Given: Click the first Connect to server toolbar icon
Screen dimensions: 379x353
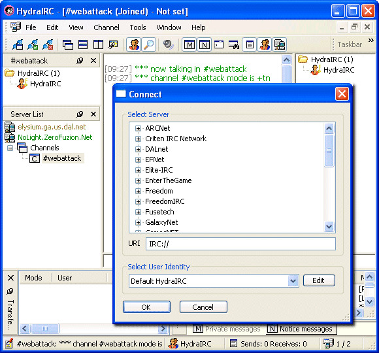Looking at the screenshot, I should pos(18,44).
